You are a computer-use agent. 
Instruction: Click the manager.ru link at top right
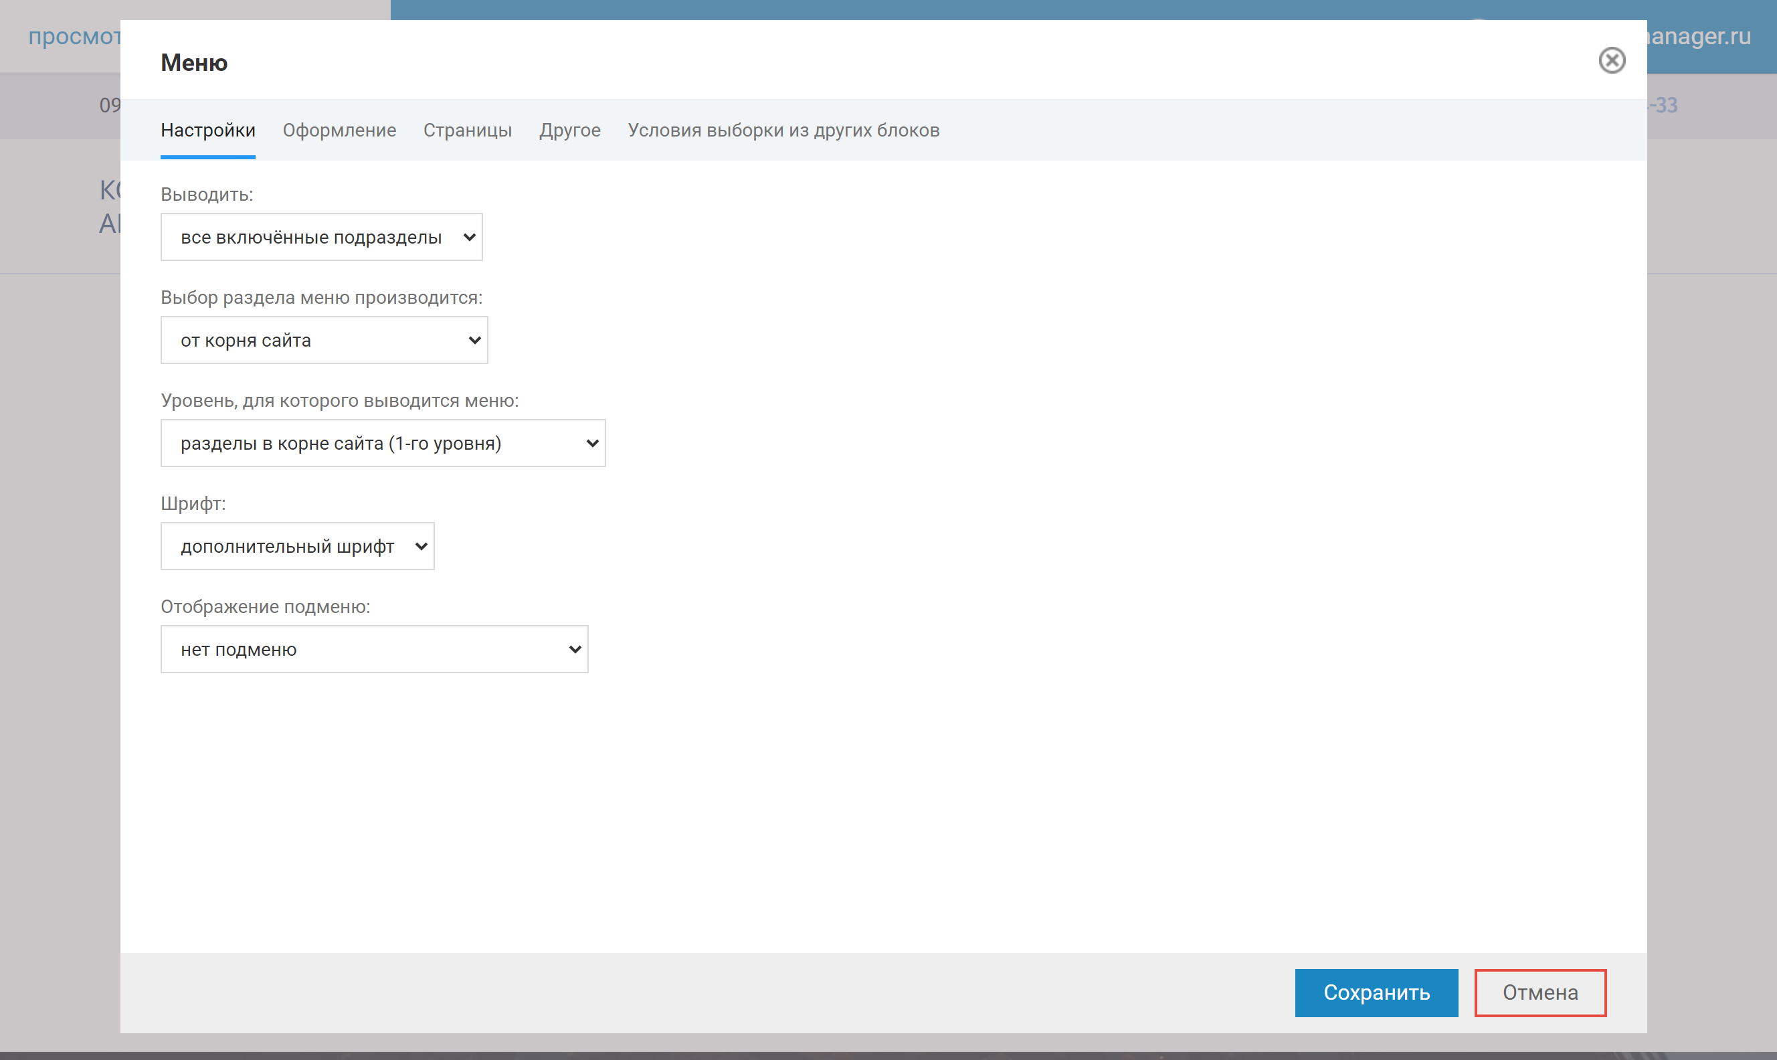coord(1699,35)
